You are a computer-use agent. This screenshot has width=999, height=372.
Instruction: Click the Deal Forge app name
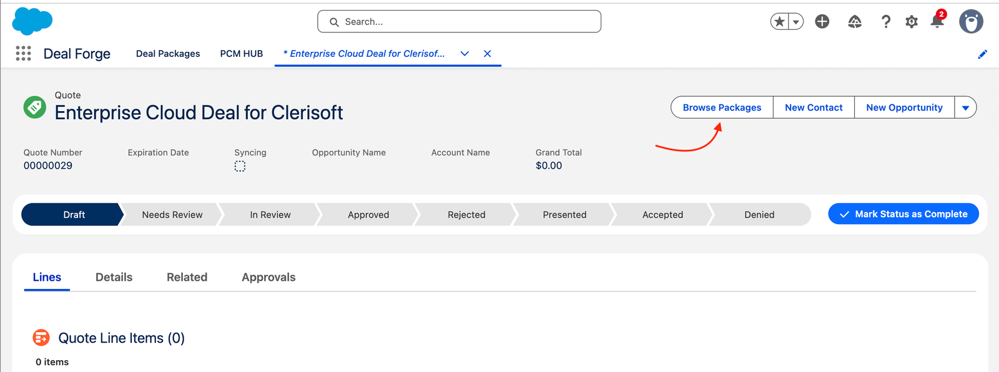77,54
